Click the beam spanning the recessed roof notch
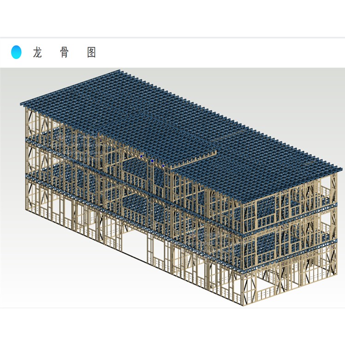Viewport: 345px width, 345px height. 193,158
